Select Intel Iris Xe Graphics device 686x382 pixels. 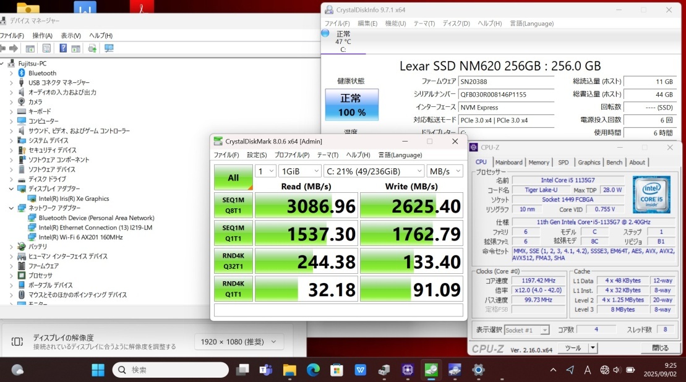click(73, 198)
